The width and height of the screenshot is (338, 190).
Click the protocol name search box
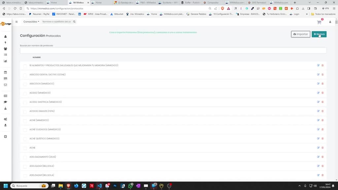point(173,50)
